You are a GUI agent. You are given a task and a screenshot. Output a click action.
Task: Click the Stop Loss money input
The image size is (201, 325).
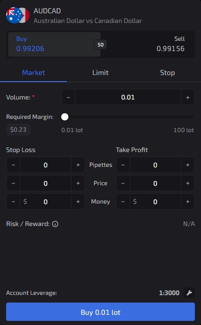[x=45, y=202]
